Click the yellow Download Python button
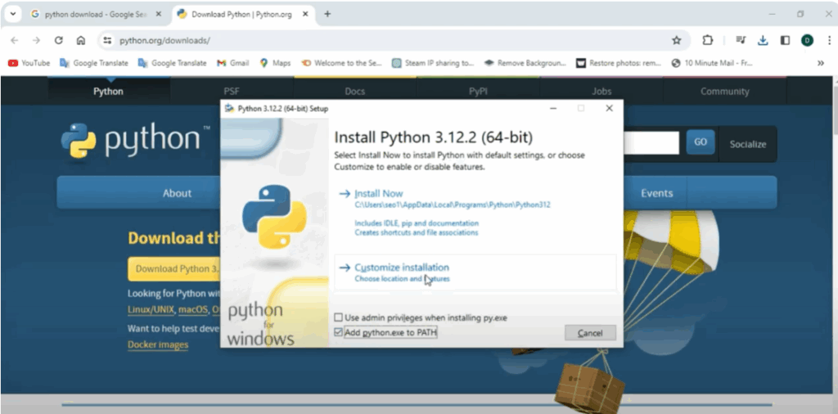Viewport: 838px width, 414px height. click(174, 268)
